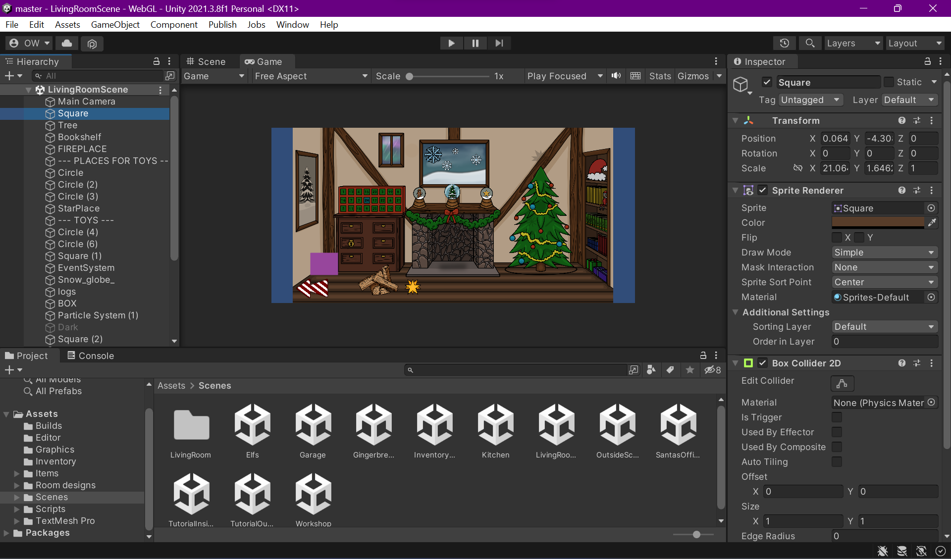Click the Project icon size slider
The image size is (951, 559).
point(693,534)
